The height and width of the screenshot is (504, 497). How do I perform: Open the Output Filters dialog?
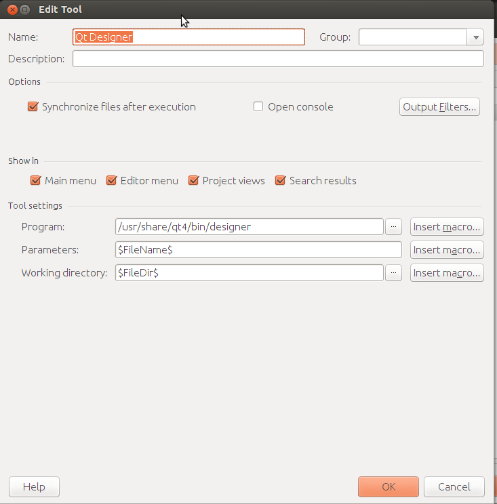439,107
